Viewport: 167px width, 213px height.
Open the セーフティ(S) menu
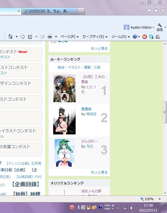(95, 37)
